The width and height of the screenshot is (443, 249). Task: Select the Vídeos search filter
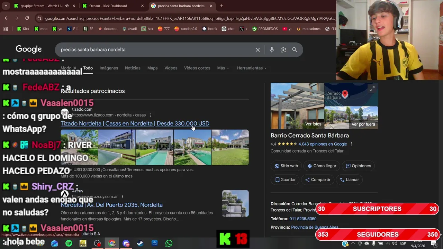coord(171,68)
